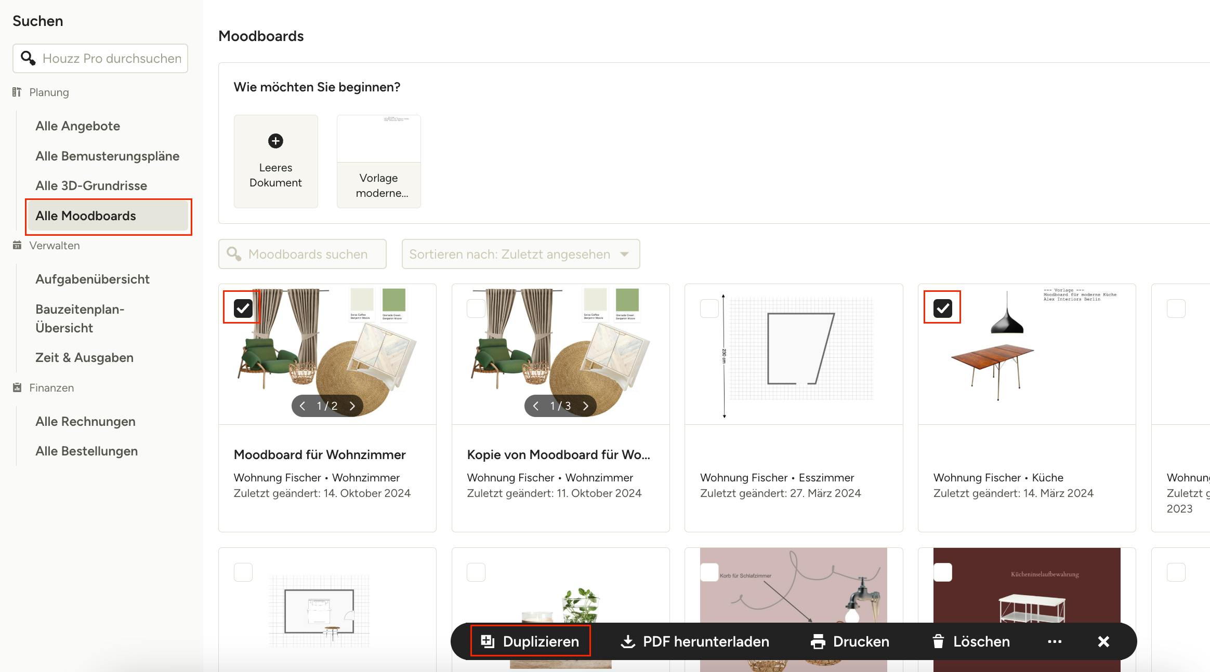Open Alle Bemusterungspläne in sidebar
Viewport: 1210px width, 672px height.
108,156
